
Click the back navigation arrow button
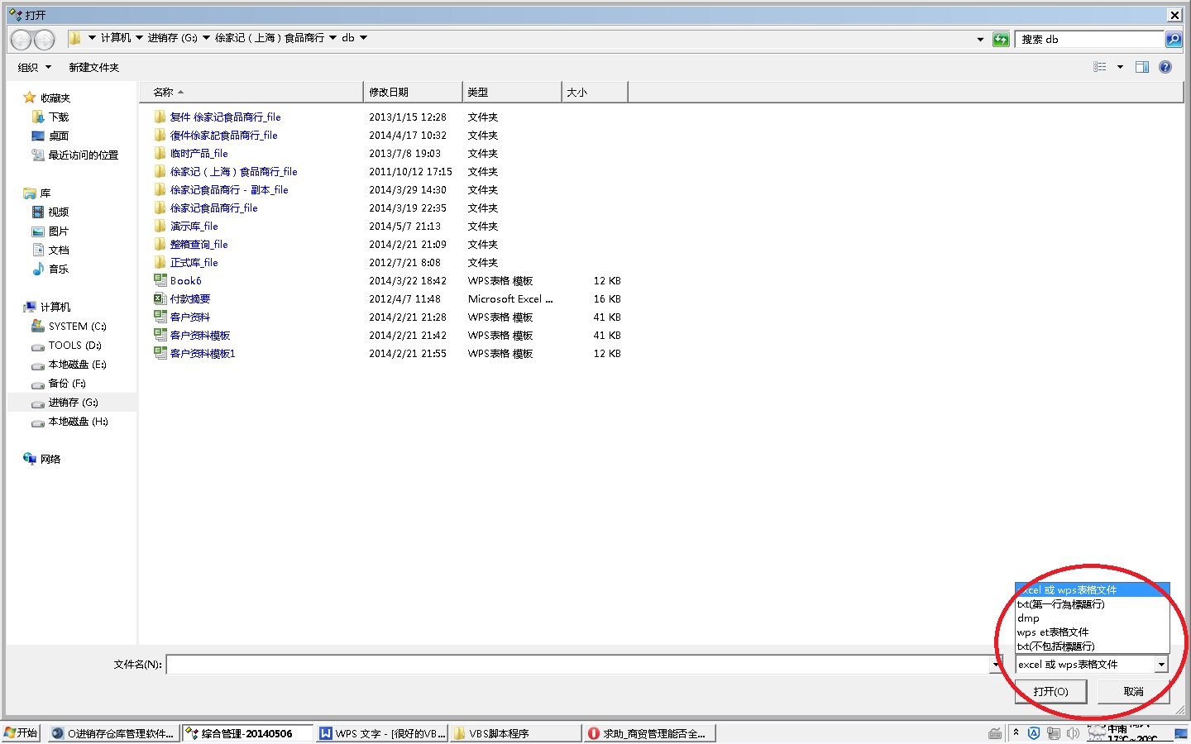click(x=22, y=39)
